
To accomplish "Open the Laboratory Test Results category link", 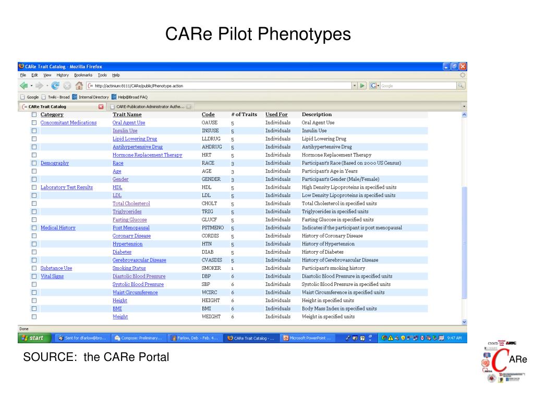I will coord(66,187).
